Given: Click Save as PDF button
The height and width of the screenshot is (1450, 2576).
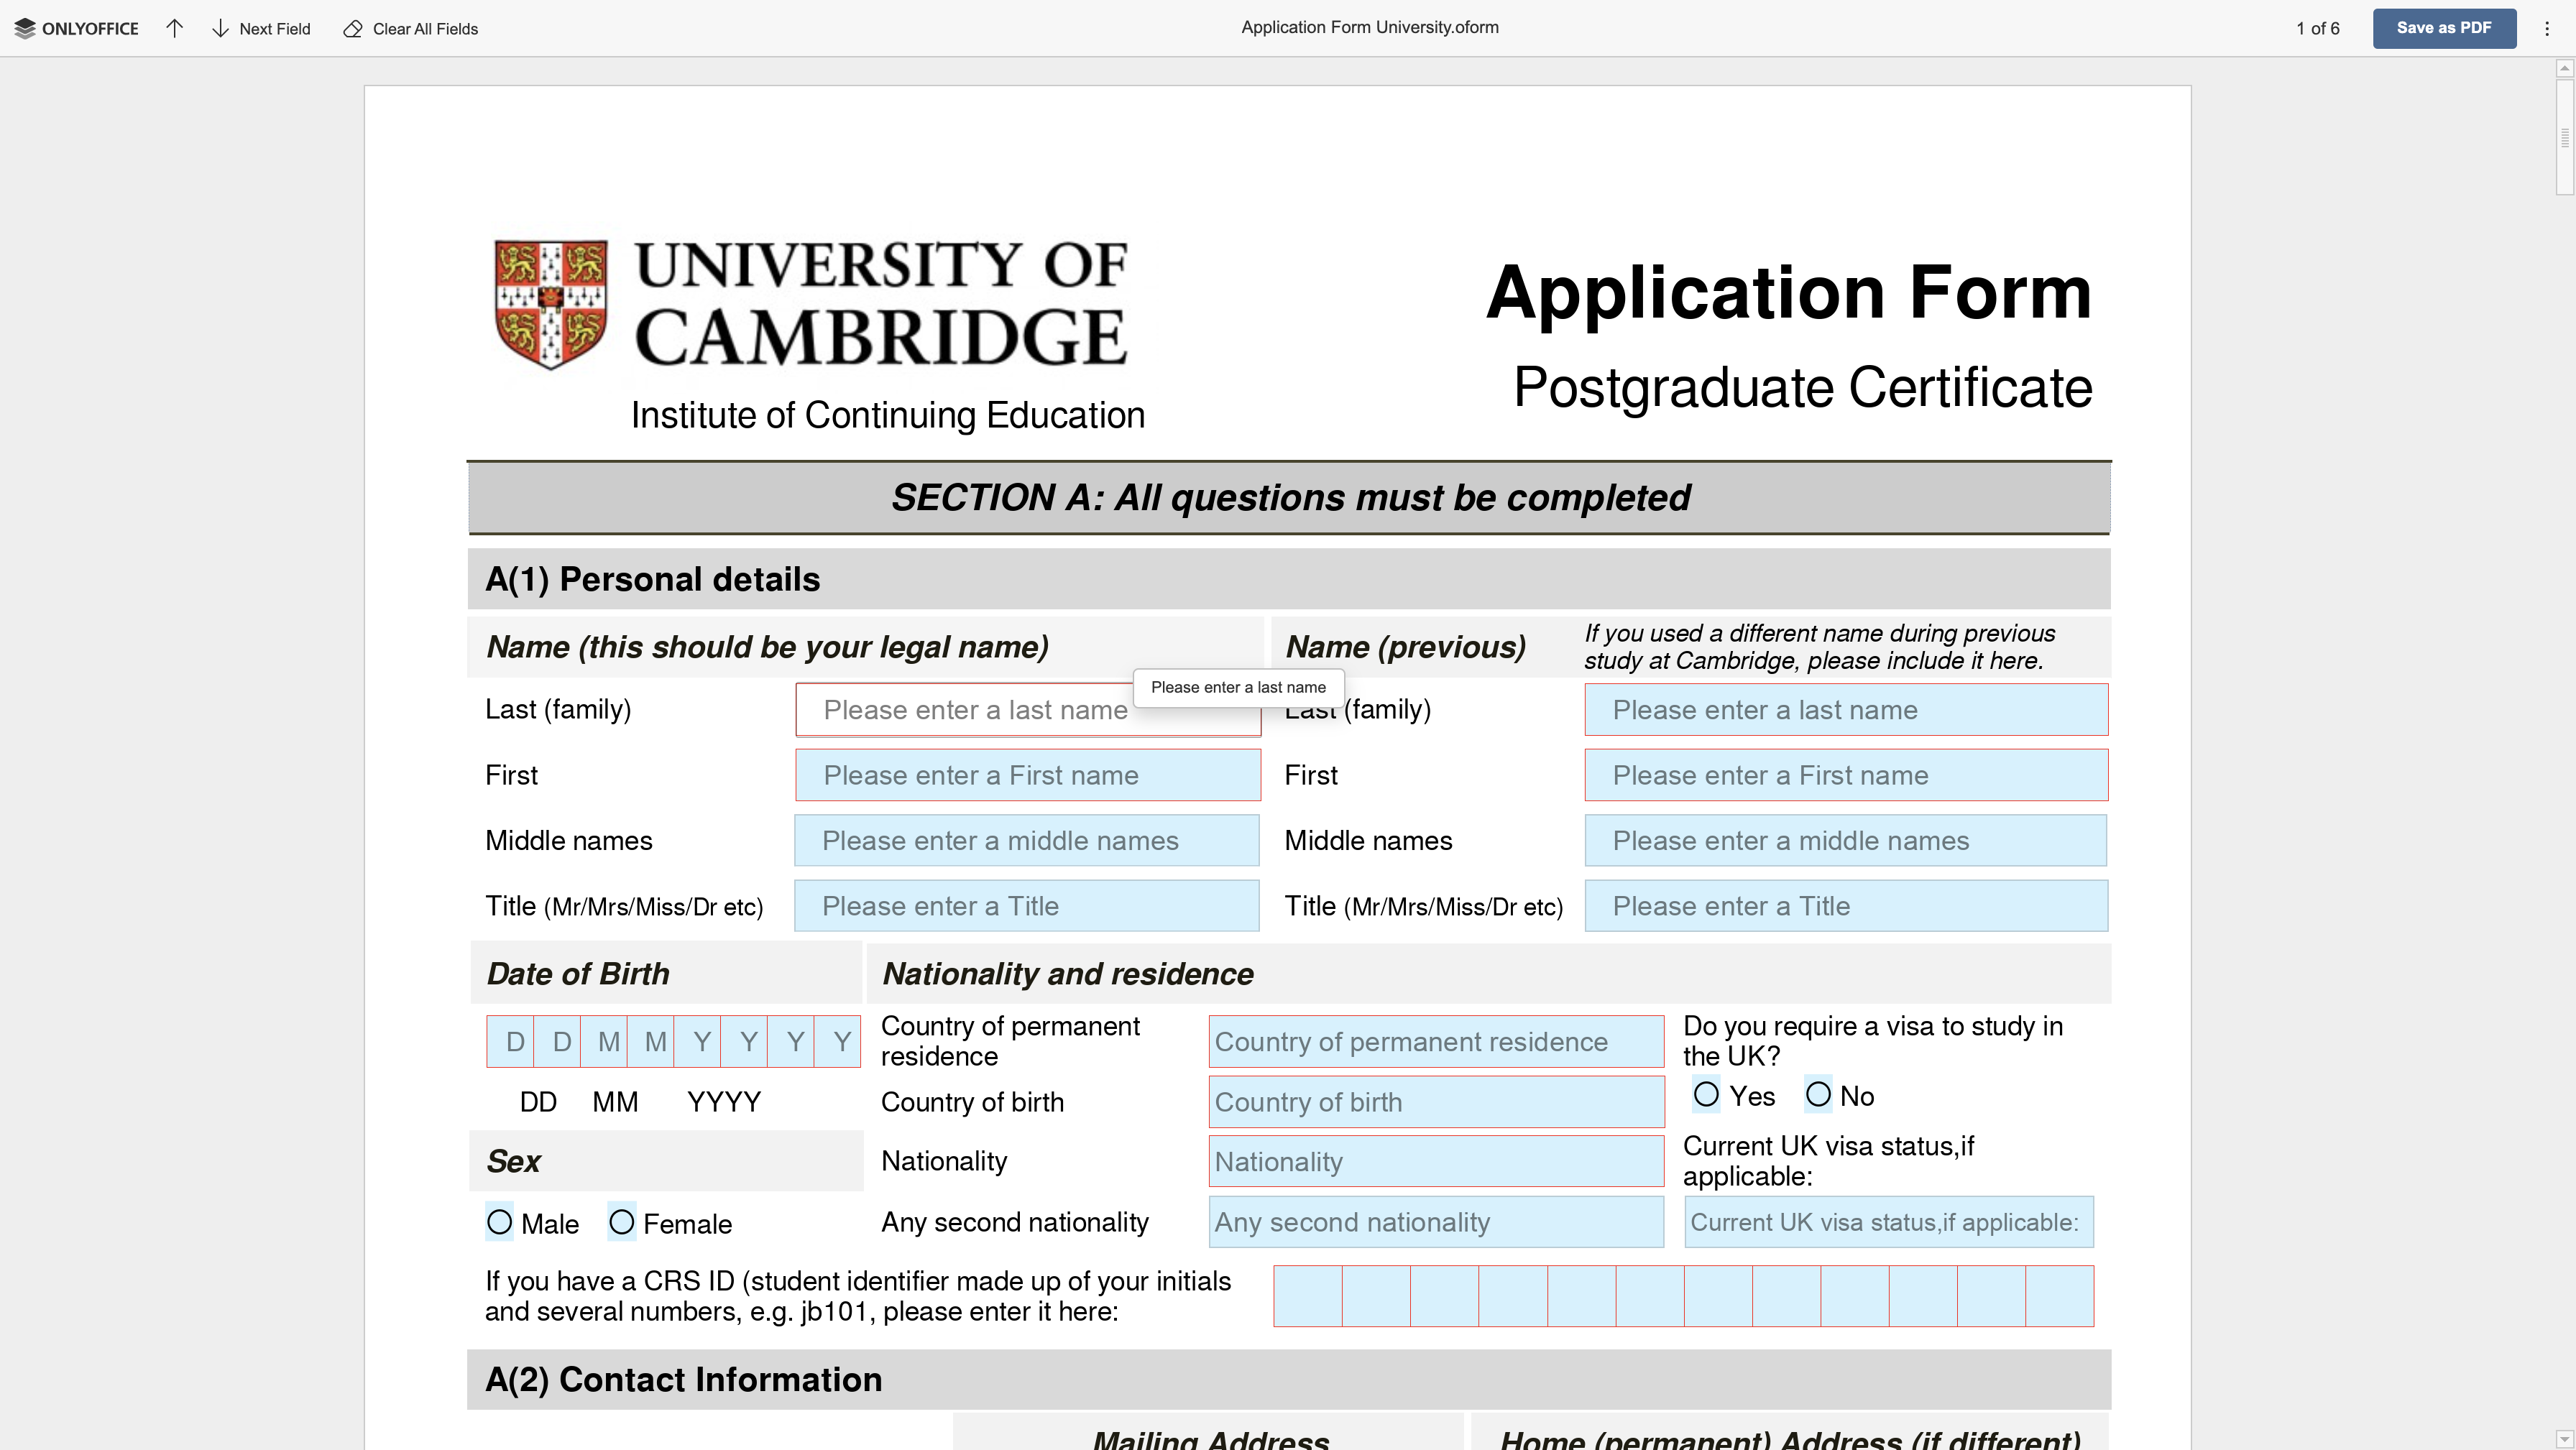Looking at the screenshot, I should click(x=2443, y=28).
